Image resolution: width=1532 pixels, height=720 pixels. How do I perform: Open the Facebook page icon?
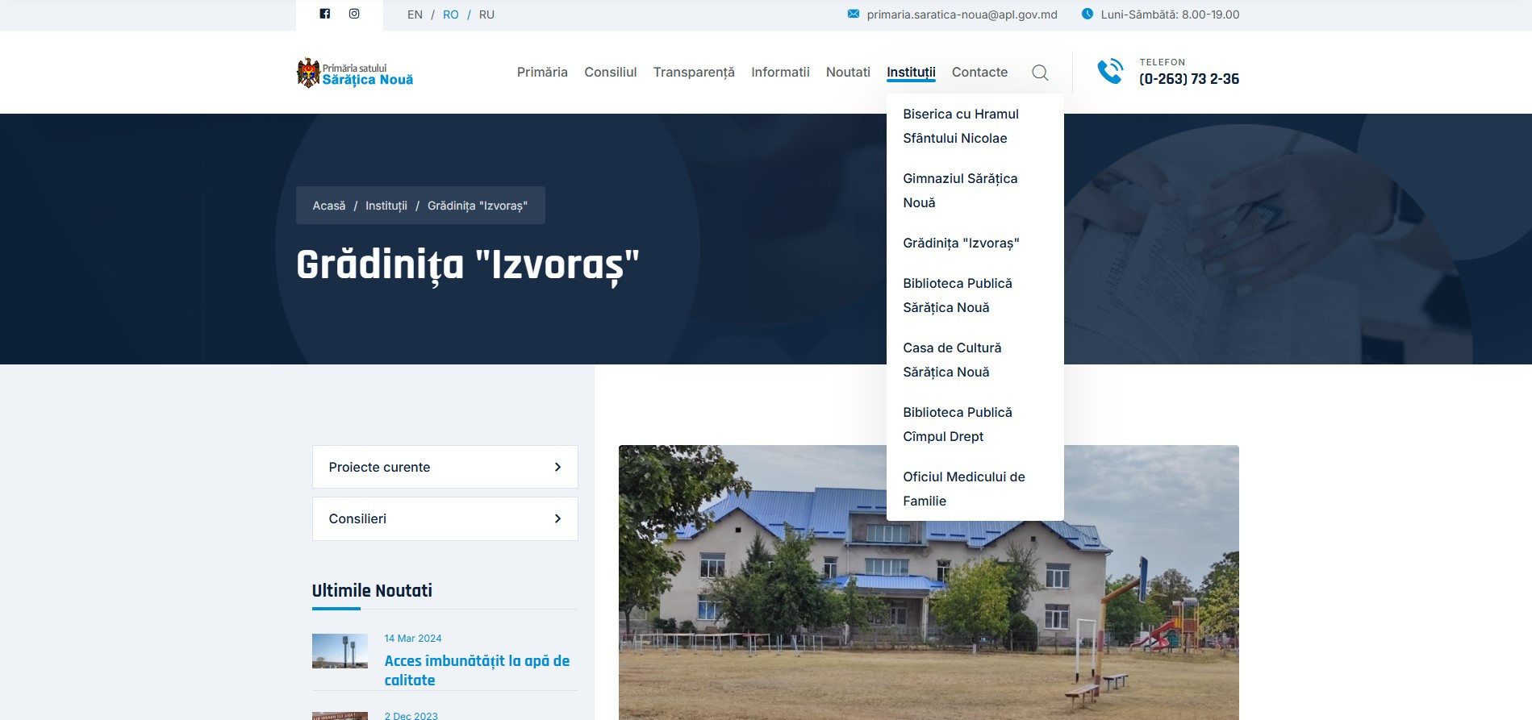(x=324, y=14)
